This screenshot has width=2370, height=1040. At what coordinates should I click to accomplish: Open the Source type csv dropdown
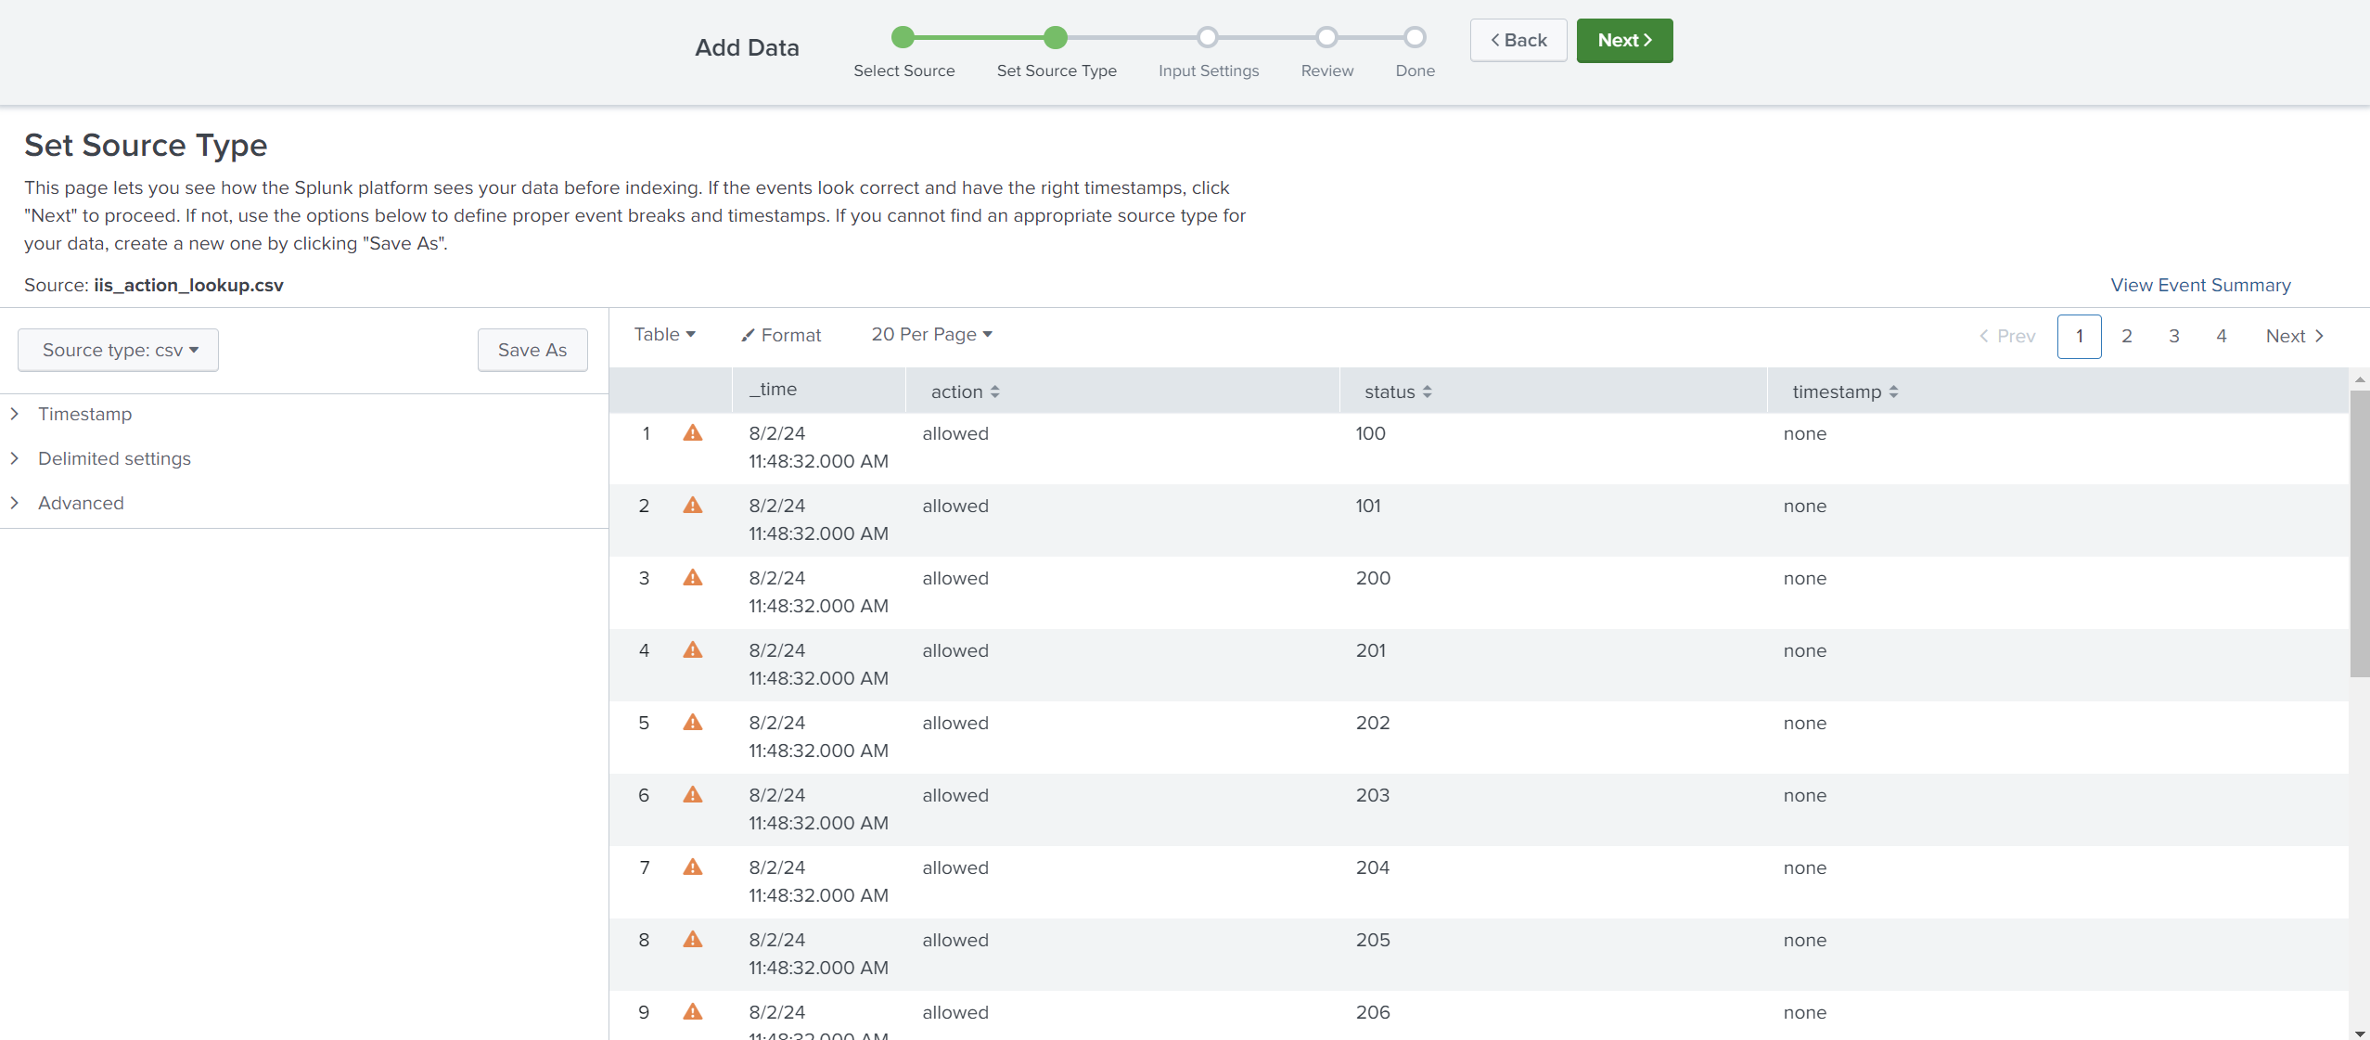(120, 349)
